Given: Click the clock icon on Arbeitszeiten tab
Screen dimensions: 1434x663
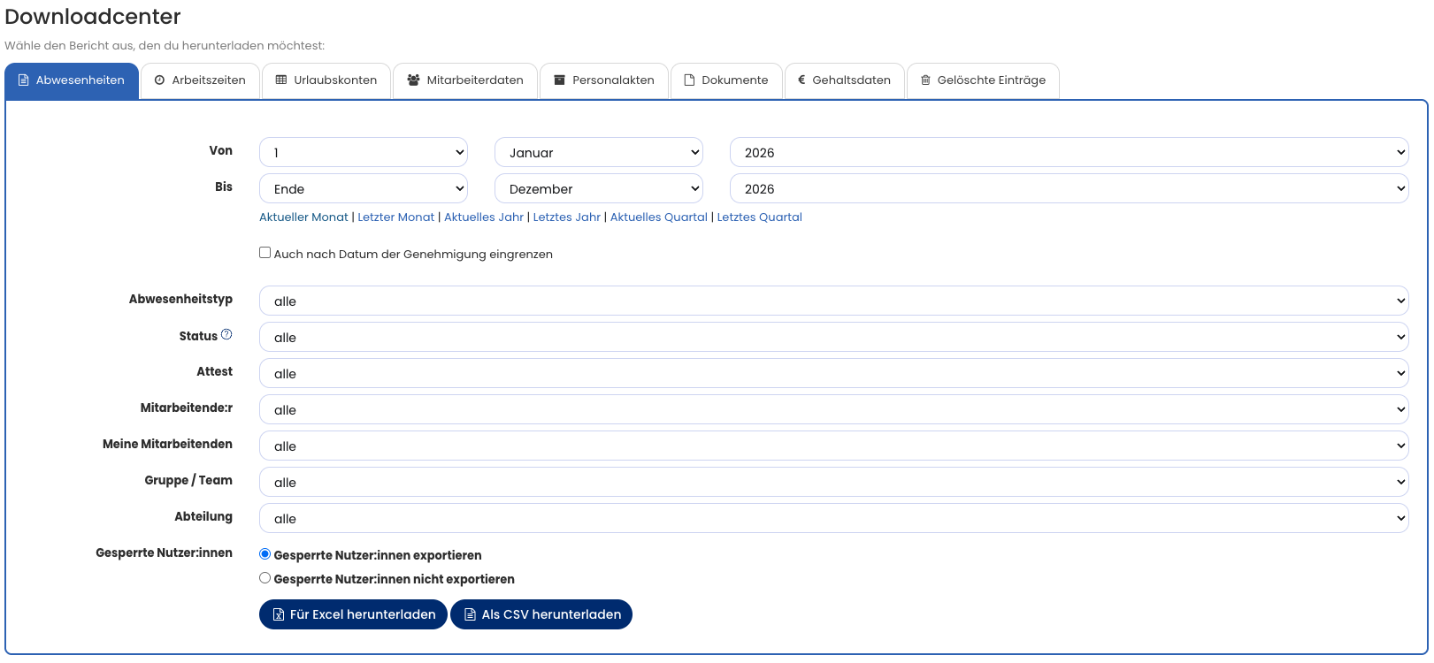Looking at the screenshot, I should point(160,80).
